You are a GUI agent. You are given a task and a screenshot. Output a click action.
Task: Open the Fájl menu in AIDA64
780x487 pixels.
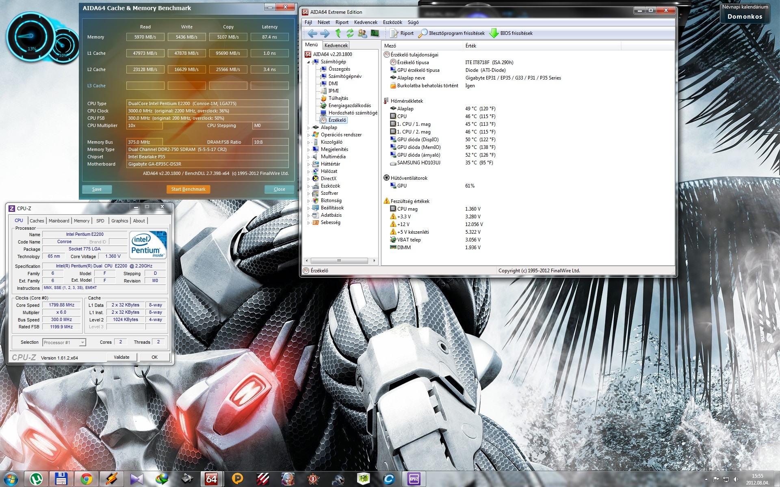(x=308, y=22)
